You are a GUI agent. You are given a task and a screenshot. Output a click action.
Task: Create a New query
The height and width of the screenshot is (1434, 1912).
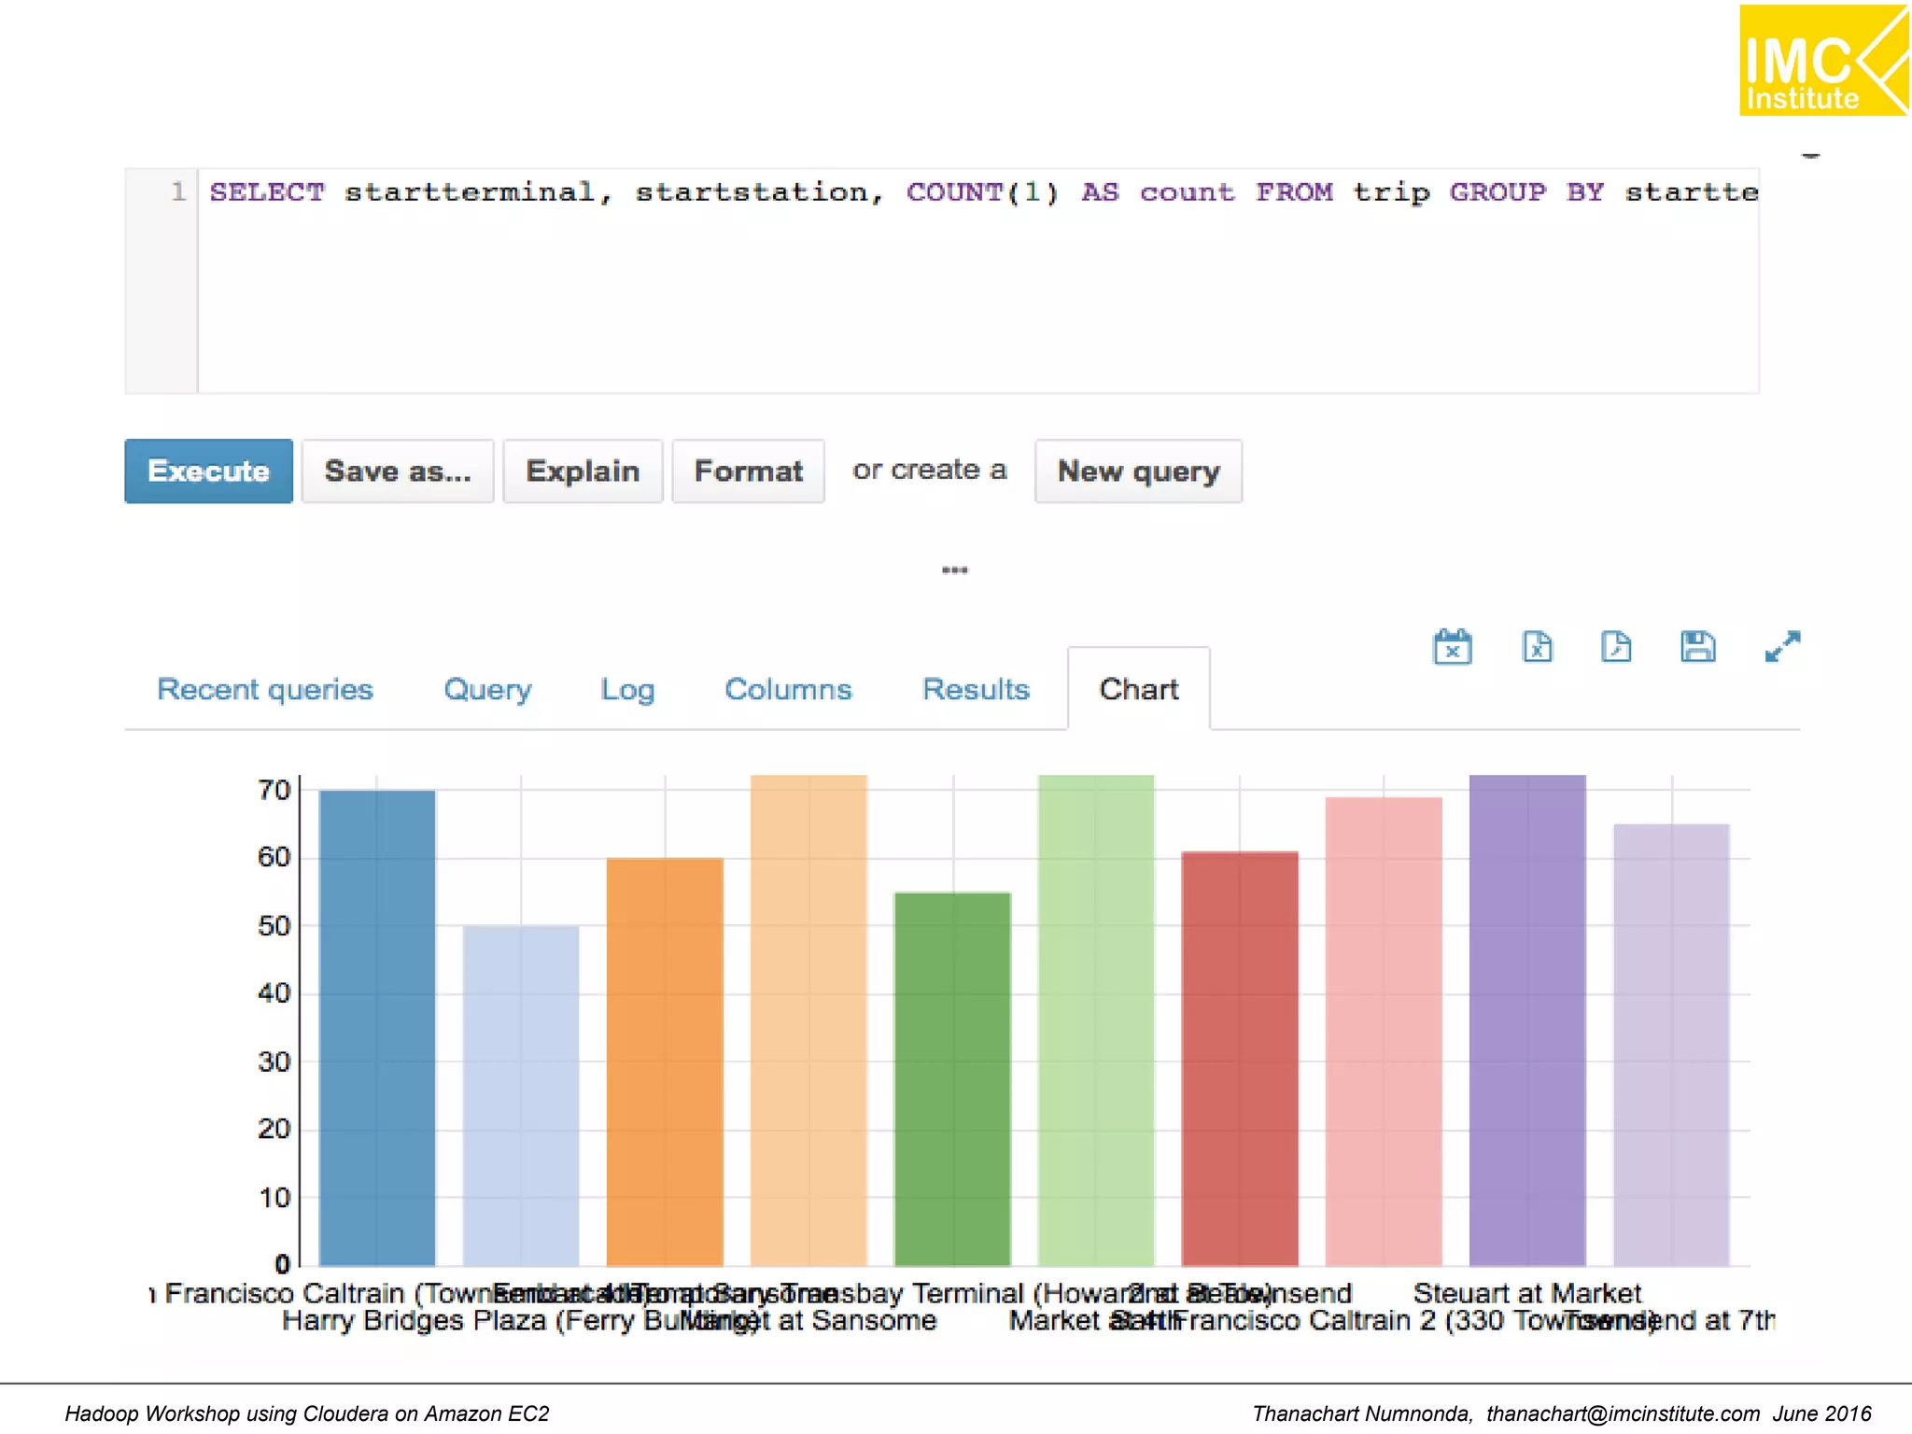[x=1138, y=471]
